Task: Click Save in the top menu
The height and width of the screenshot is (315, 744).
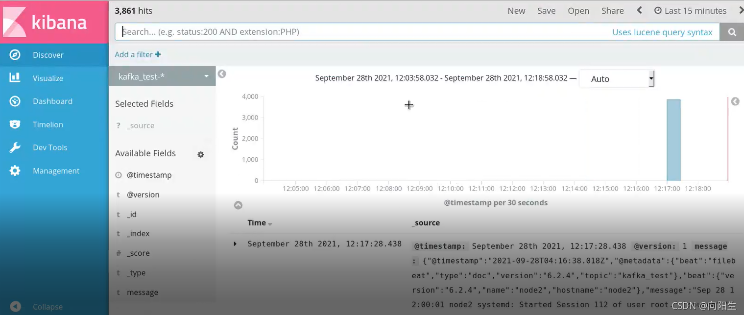Action: (546, 11)
